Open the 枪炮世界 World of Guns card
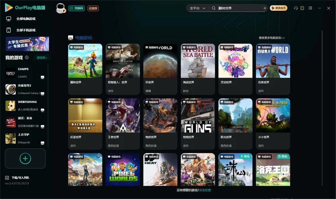The height and width of the screenshot is (199, 336). tap(198, 124)
